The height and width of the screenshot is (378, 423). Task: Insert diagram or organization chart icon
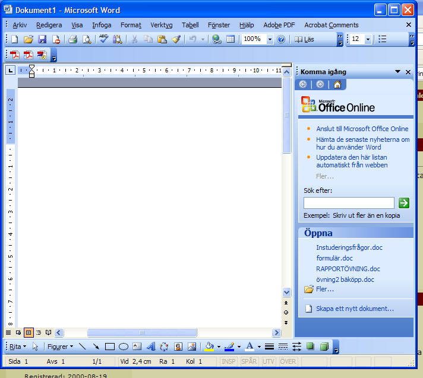click(164, 347)
